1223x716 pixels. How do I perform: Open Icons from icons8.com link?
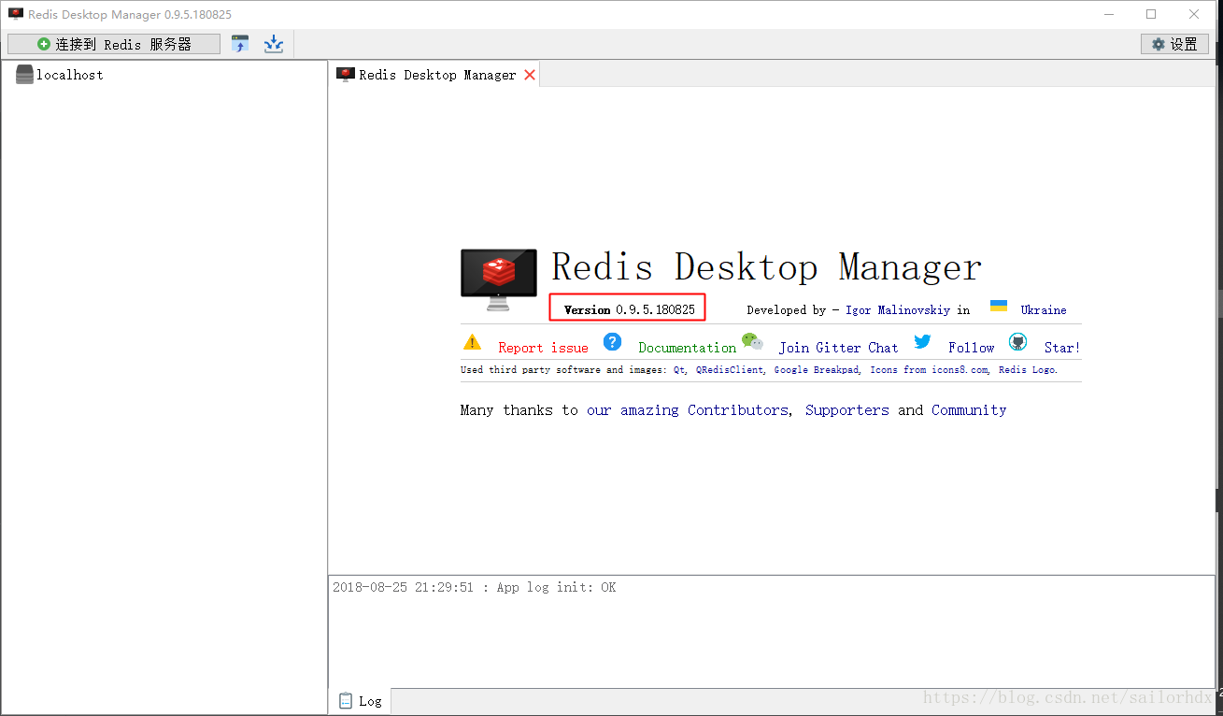pos(929,370)
